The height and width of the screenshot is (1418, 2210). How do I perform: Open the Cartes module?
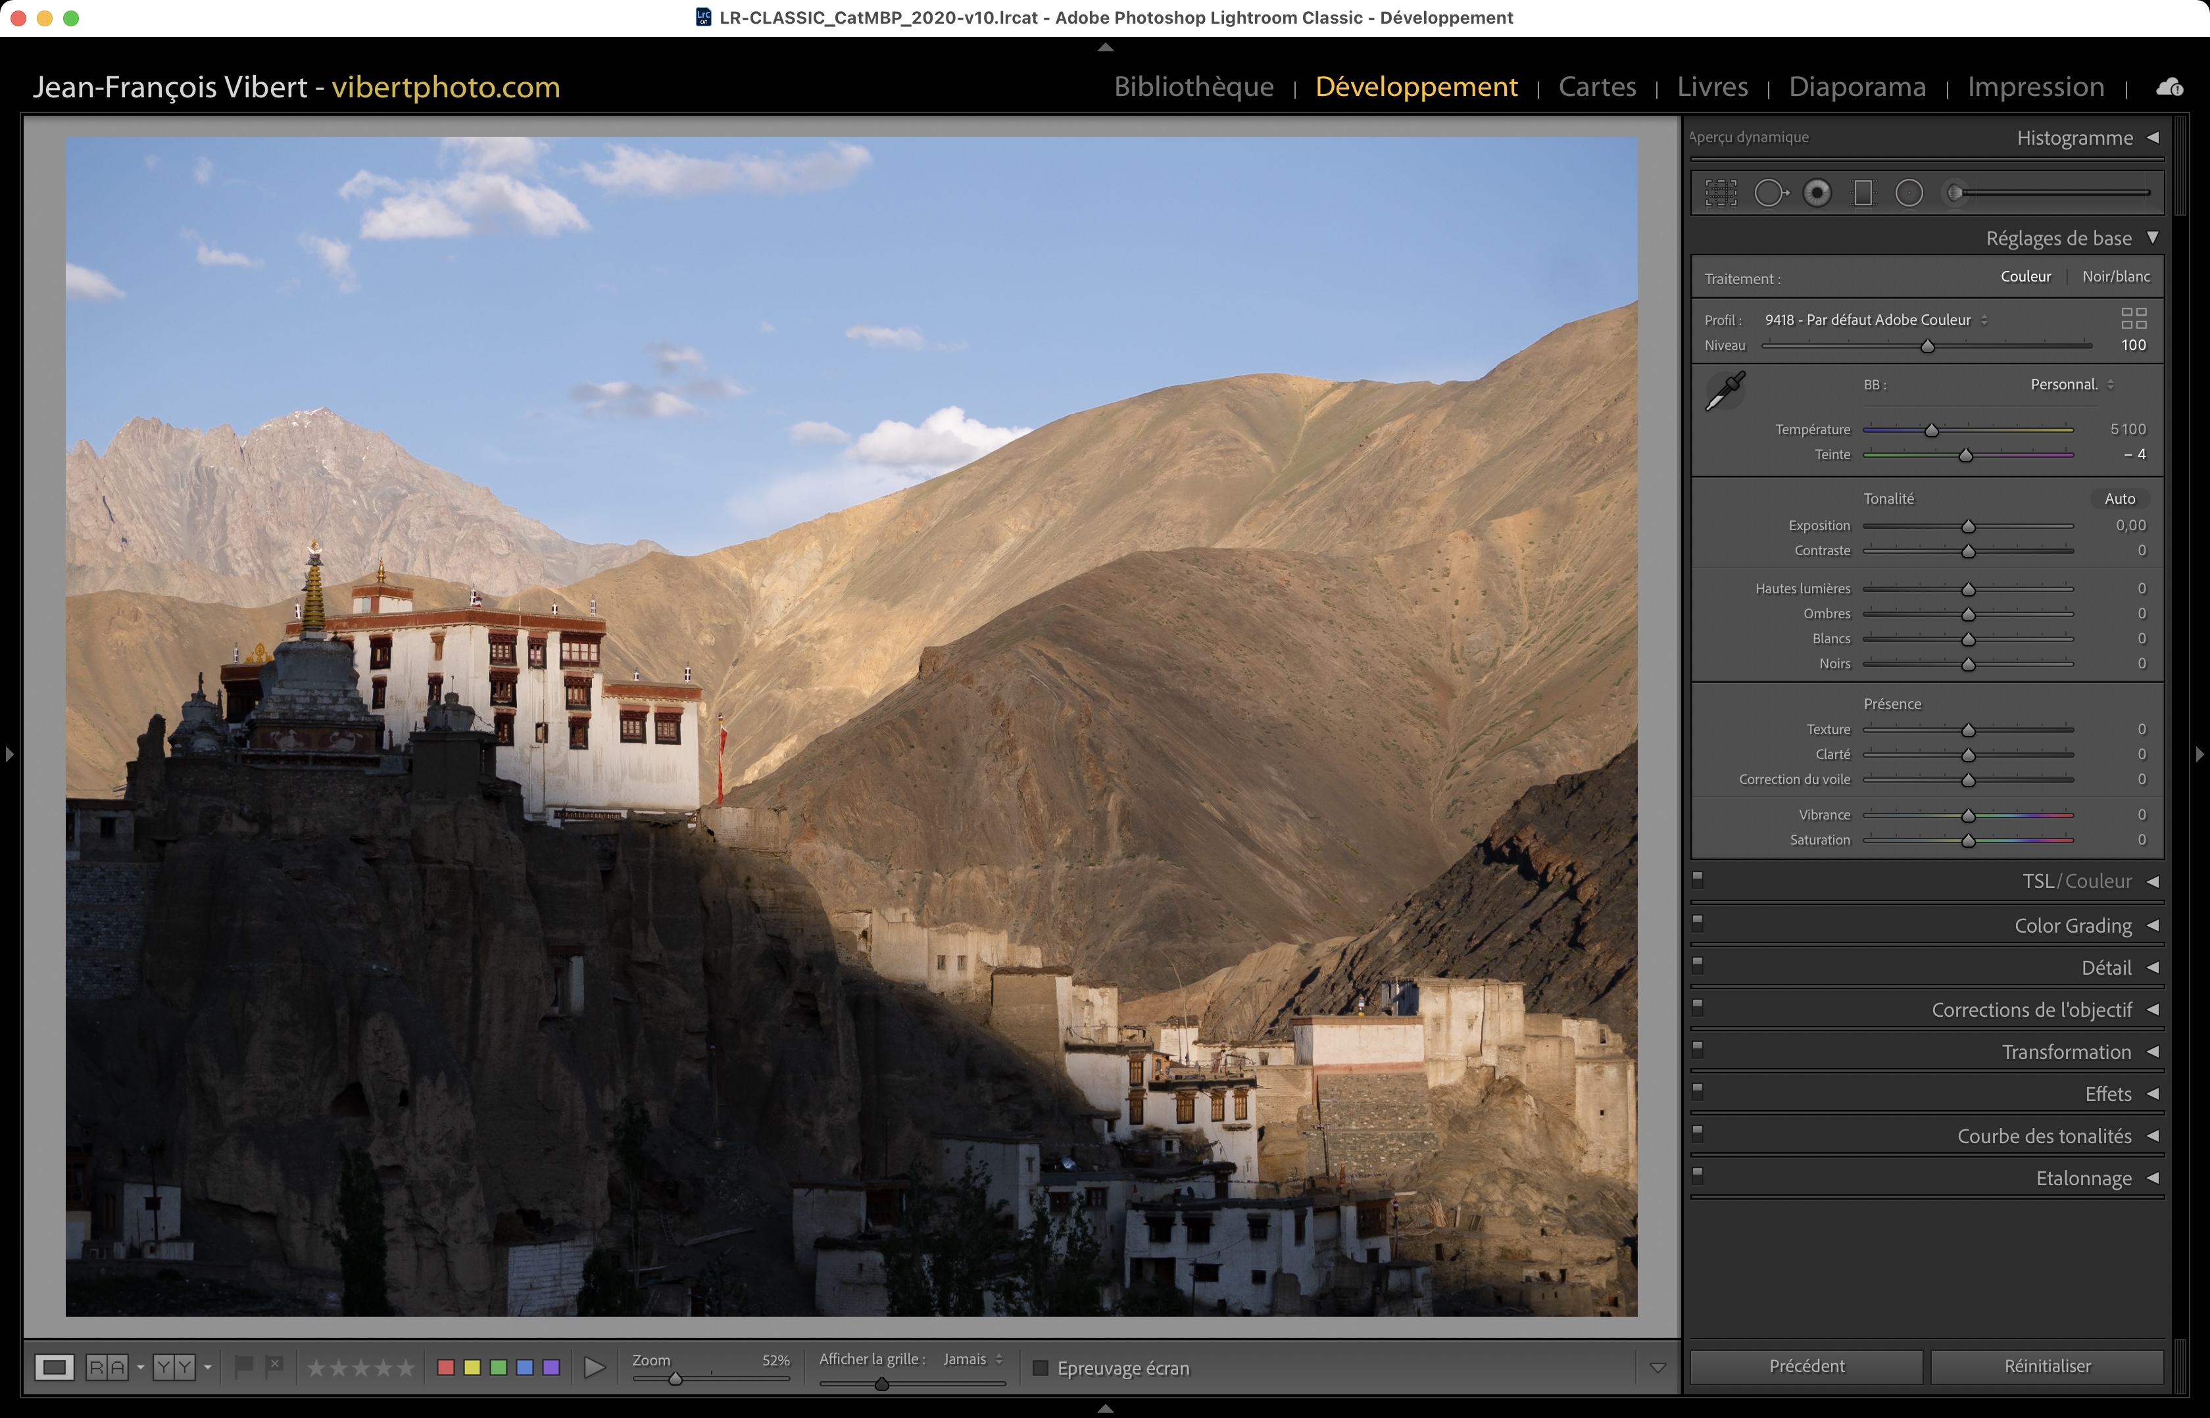[x=1597, y=87]
